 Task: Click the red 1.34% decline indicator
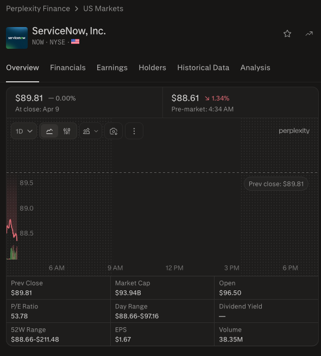217,98
